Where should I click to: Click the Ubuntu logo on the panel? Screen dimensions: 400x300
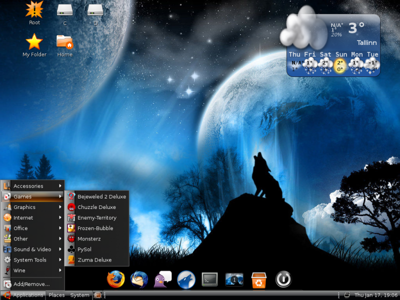(x=6, y=295)
